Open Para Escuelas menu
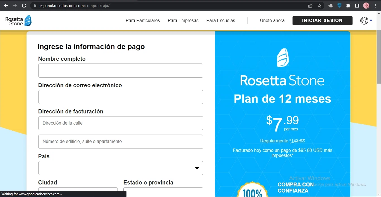Image resolution: width=381 pixels, height=197 pixels. pyautogui.click(x=221, y=20)
